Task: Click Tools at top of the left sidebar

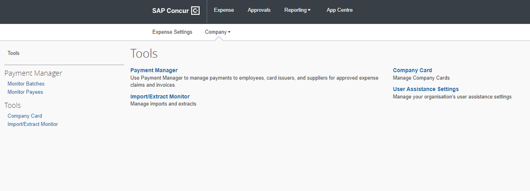Action: [x=13, y=53]
